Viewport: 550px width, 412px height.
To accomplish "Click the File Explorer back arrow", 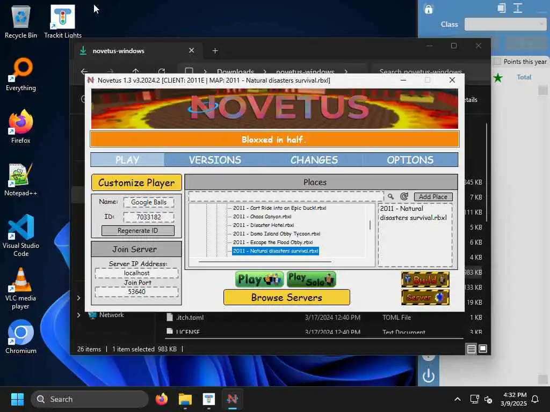I will point(84,71).
